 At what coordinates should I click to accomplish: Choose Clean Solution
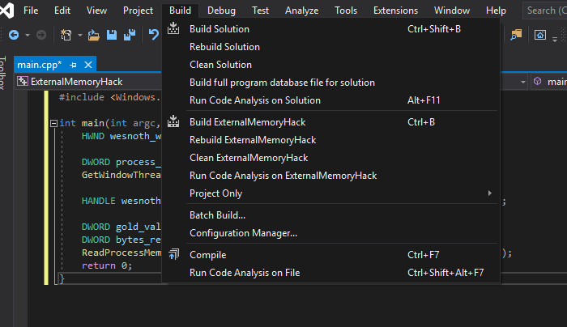tap(330, 65)
